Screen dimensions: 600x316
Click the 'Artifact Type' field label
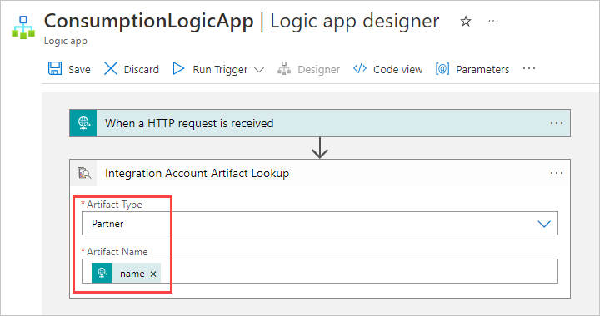(114, 205)
